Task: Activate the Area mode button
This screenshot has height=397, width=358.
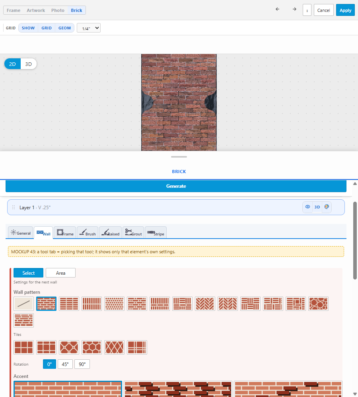Action: pos(60,273)
